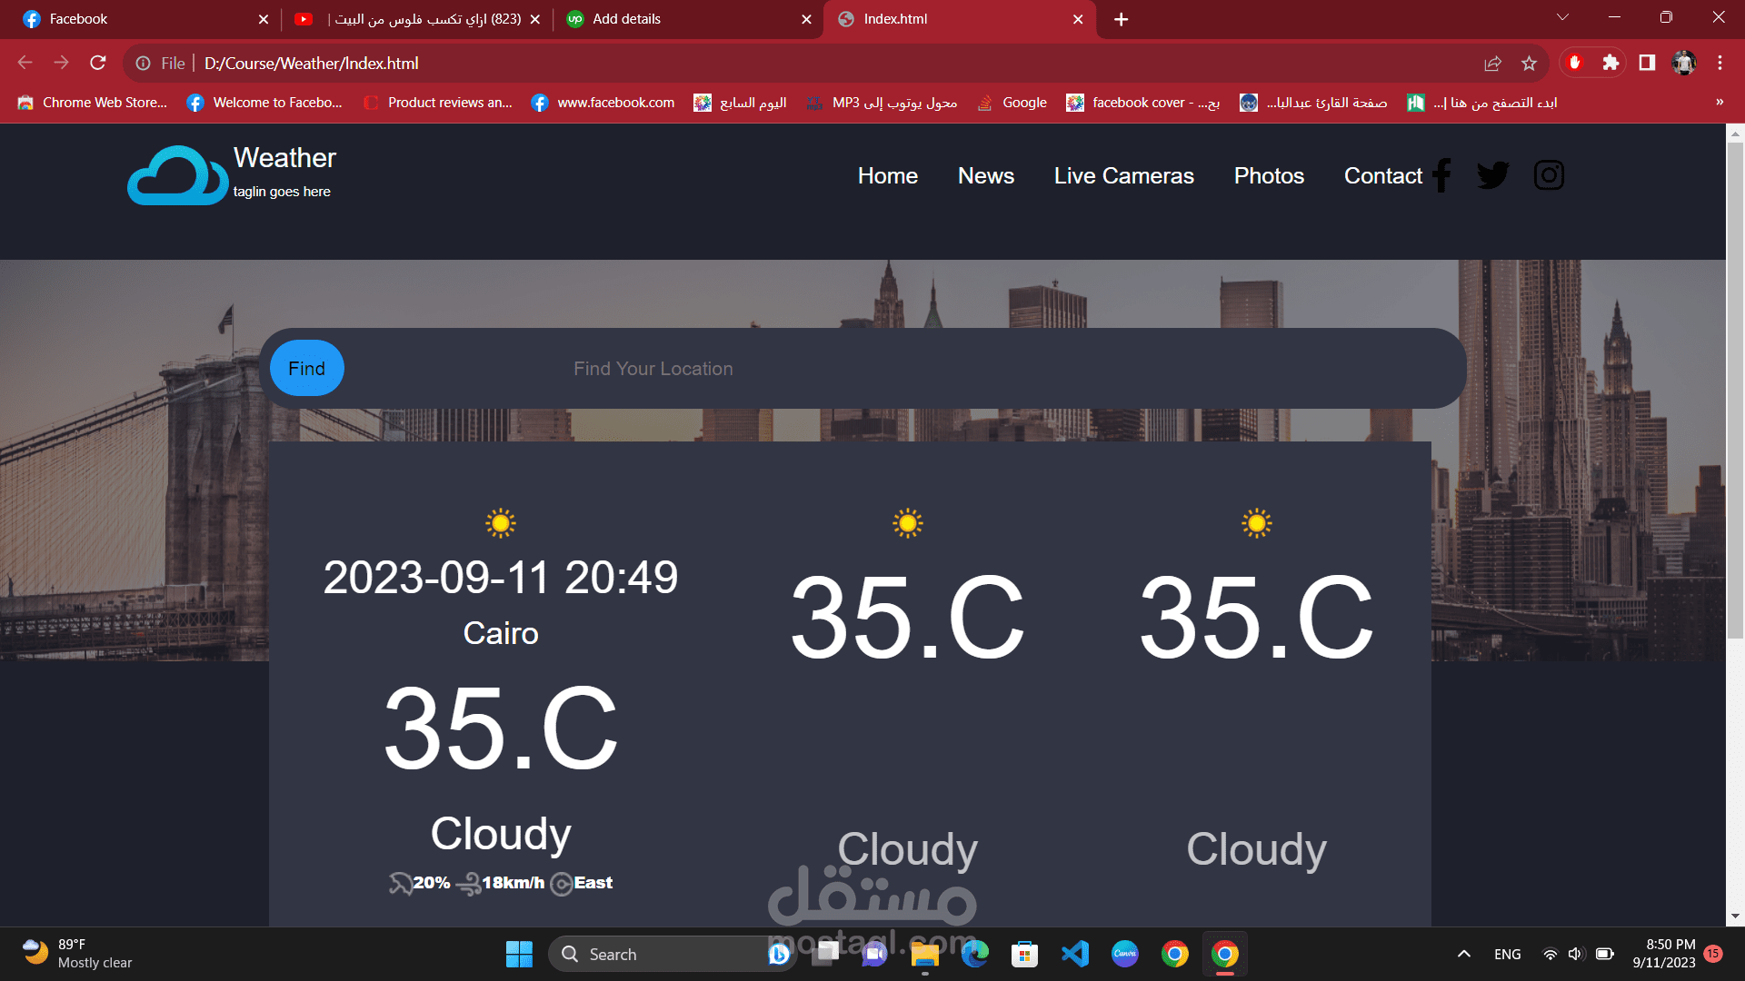1745x981 pixels.
Task: Open the clock showing 8:50 PM
Action: click(1663, 954)
